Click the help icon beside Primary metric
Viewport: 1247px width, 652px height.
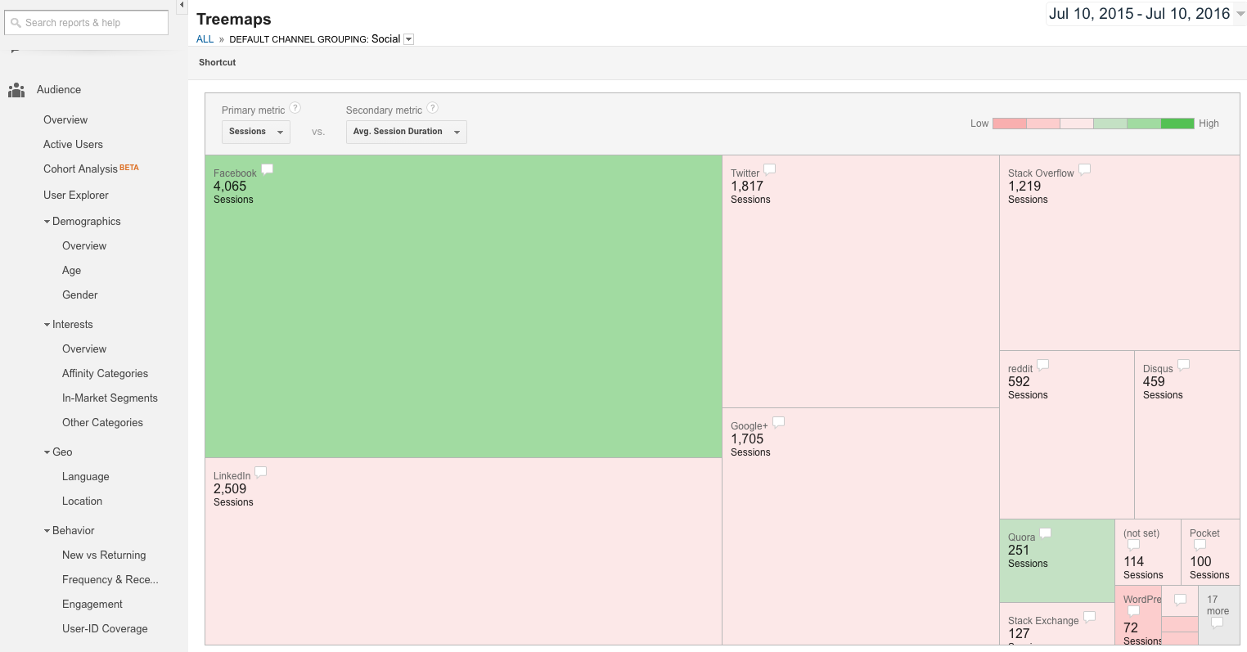point(295,107)
